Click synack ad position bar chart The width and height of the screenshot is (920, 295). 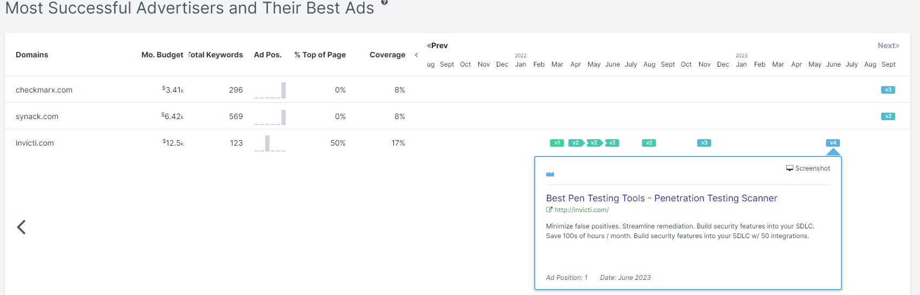270,117
